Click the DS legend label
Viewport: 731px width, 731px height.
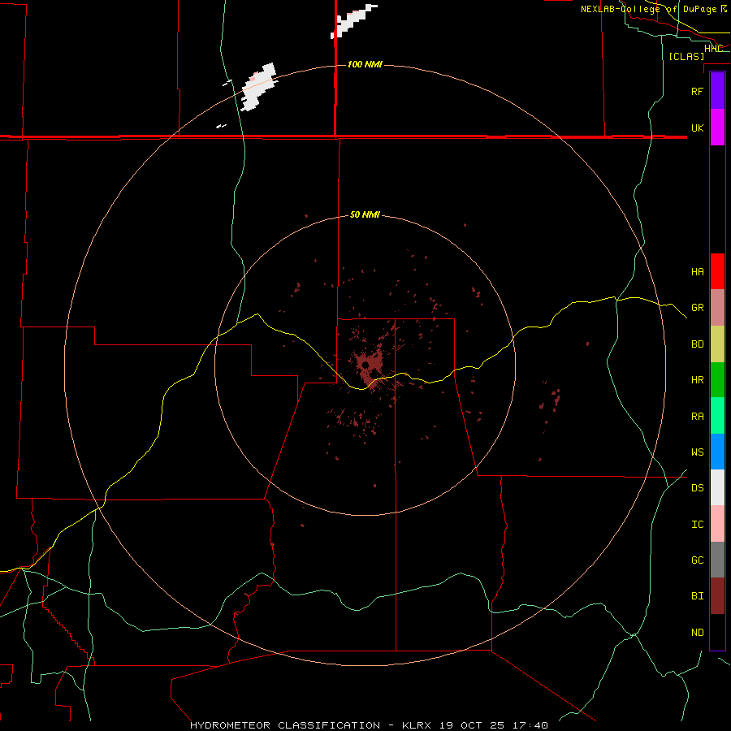click(x=697, y=488)
